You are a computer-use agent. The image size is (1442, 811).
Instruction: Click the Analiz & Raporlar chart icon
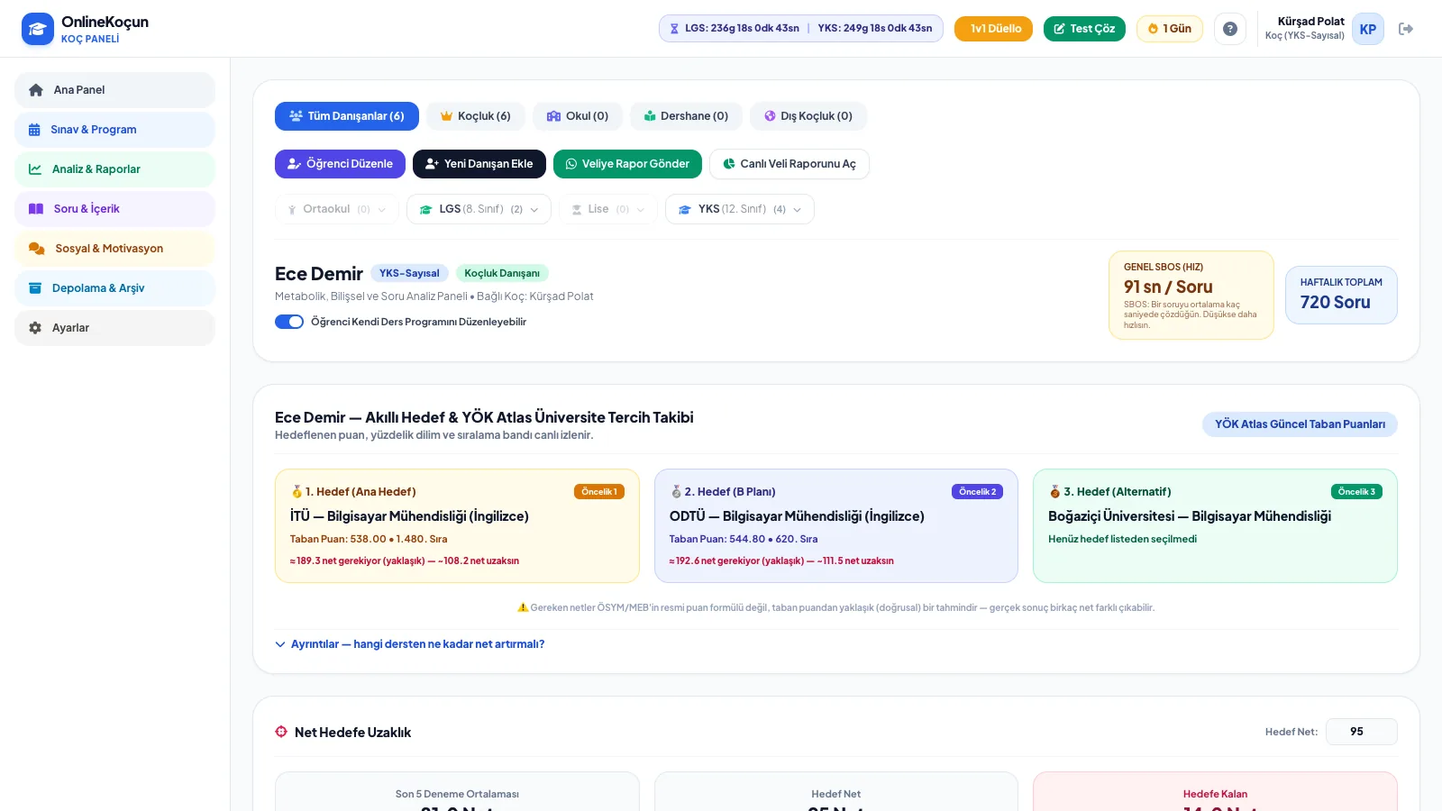(35, 169)
